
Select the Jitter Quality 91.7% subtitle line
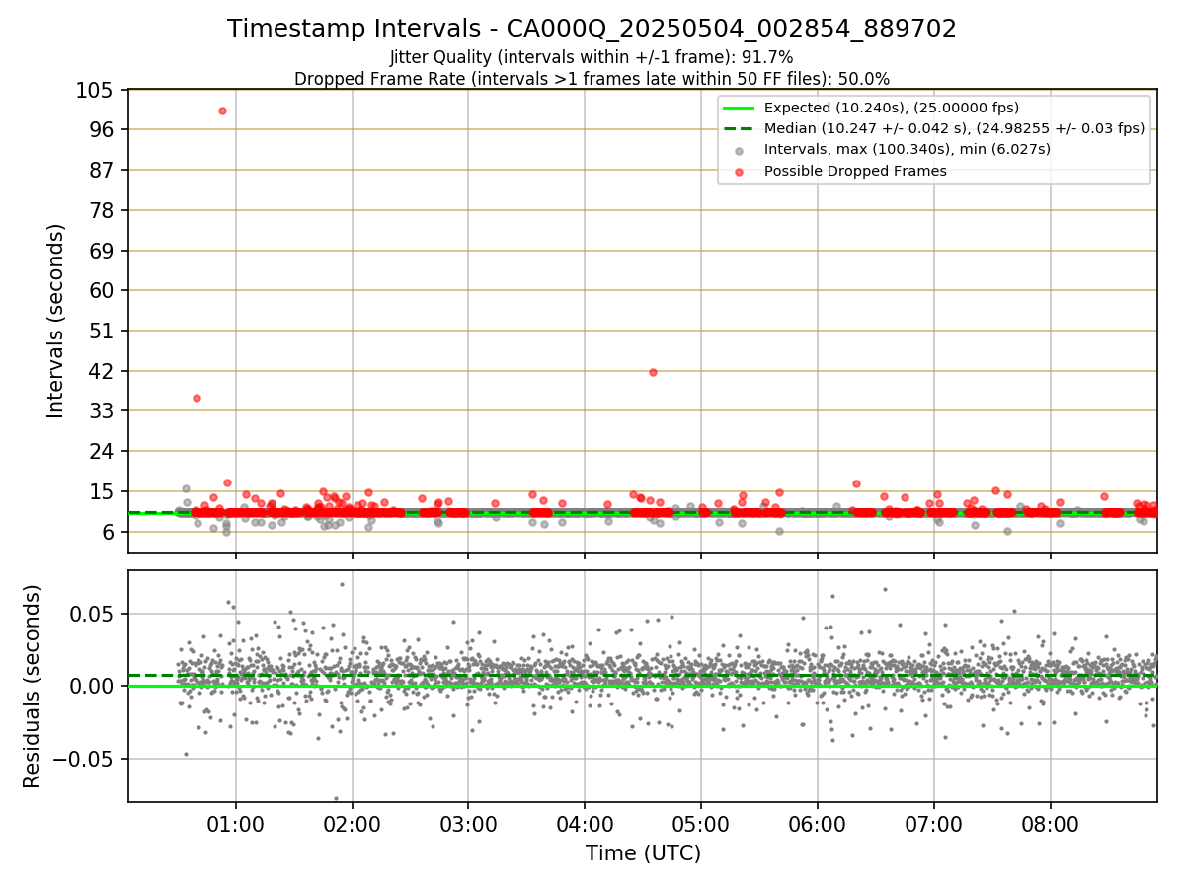coord(592,58)
